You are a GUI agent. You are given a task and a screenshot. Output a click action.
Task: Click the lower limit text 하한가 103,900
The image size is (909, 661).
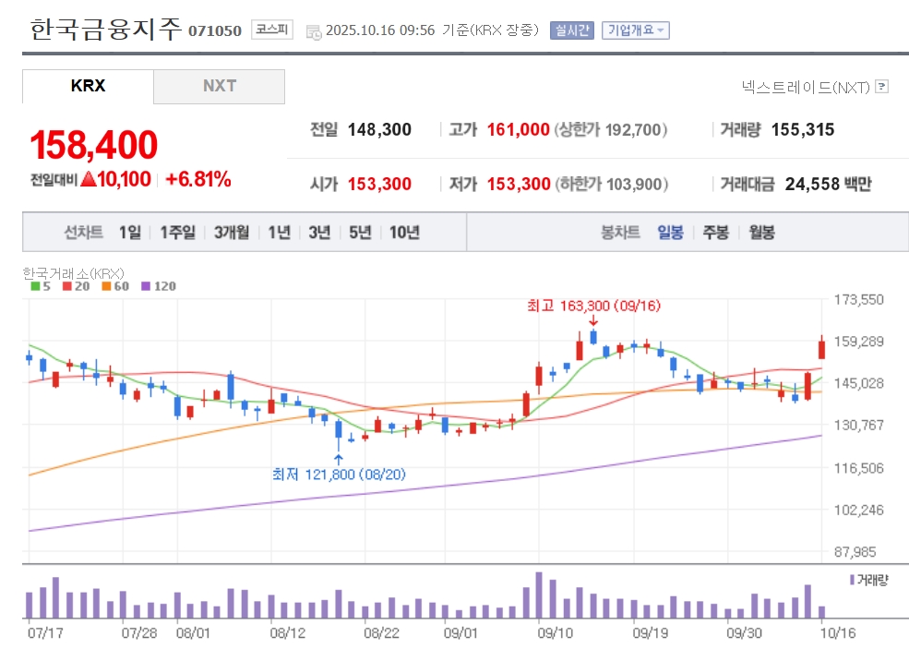(x=612, y=184)
